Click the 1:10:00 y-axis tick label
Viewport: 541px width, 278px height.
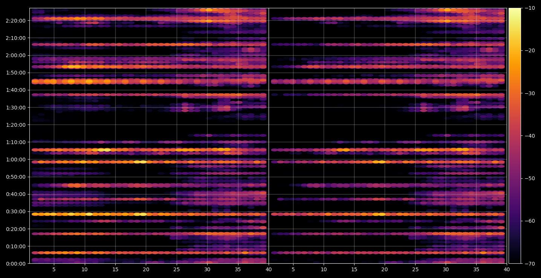[x=15, y=142]
